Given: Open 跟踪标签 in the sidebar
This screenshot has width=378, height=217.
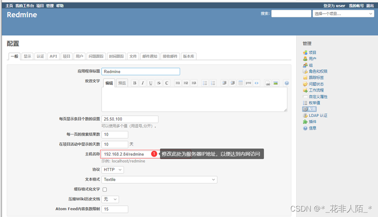Looking at the screenshot, I should pos(316,78).
